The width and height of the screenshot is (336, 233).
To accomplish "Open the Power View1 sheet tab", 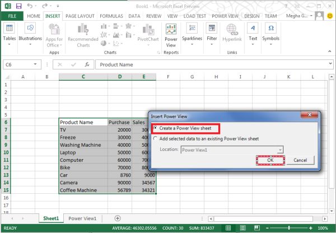I will click(82, 218).
